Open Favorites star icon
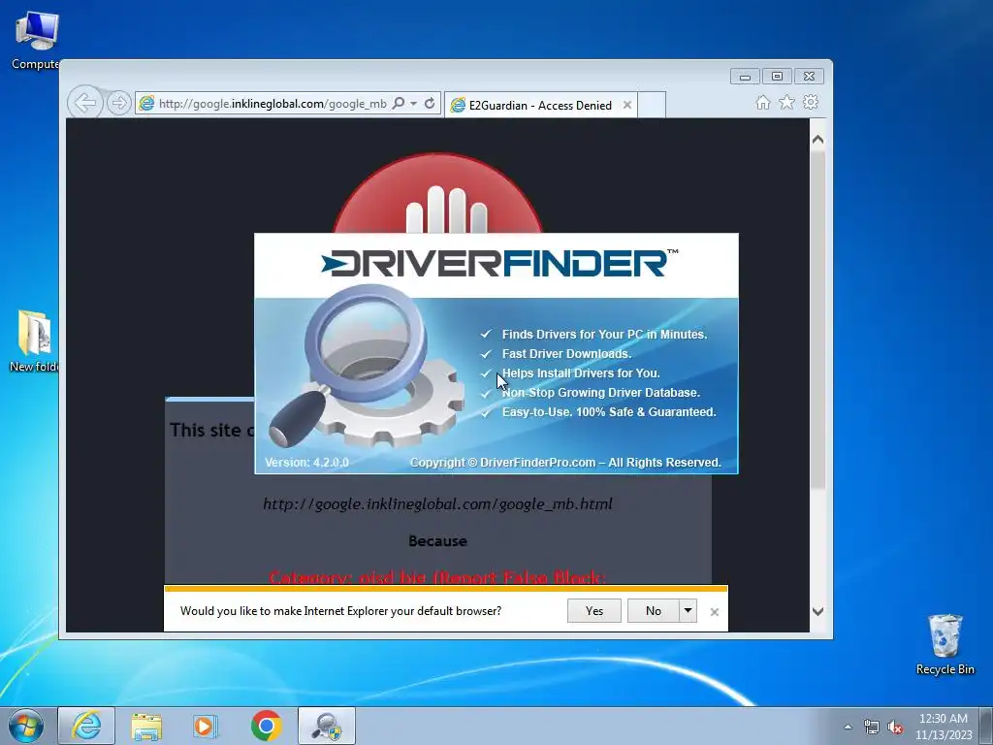The image size is (993, 745). point(786,103)
